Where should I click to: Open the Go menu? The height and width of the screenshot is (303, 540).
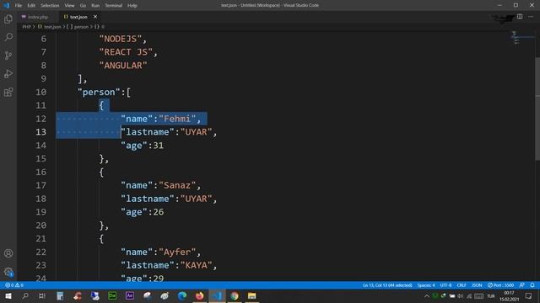pos(83,6)
